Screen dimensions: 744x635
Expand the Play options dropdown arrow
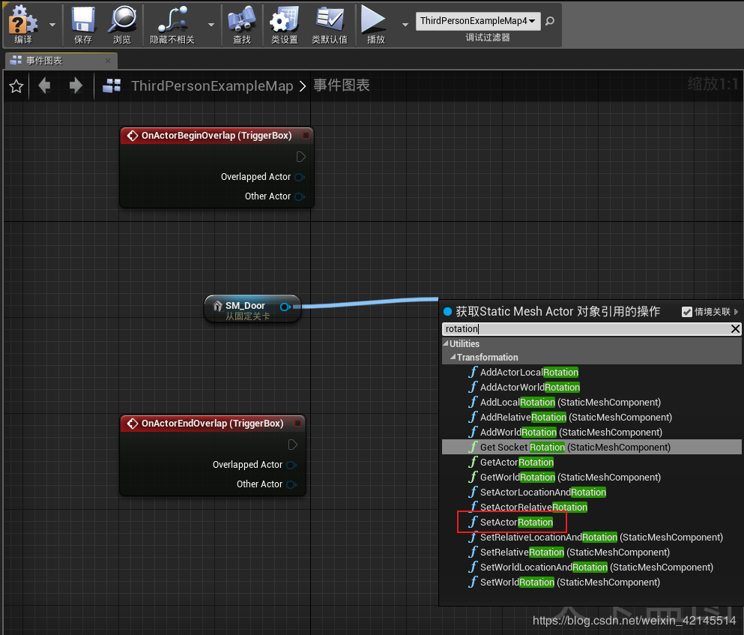(x=405, y=24)
